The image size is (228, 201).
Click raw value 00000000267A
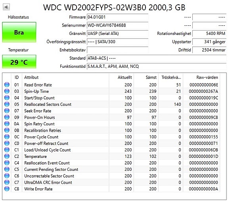[203, 91]
